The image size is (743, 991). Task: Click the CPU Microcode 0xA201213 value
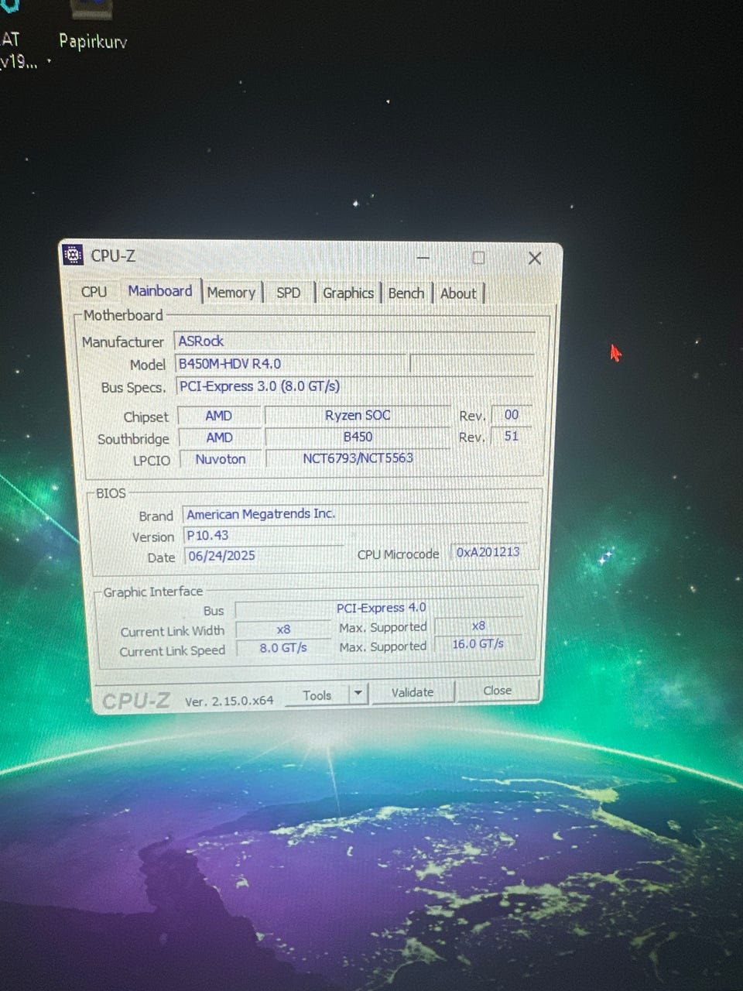coord(488,552)
